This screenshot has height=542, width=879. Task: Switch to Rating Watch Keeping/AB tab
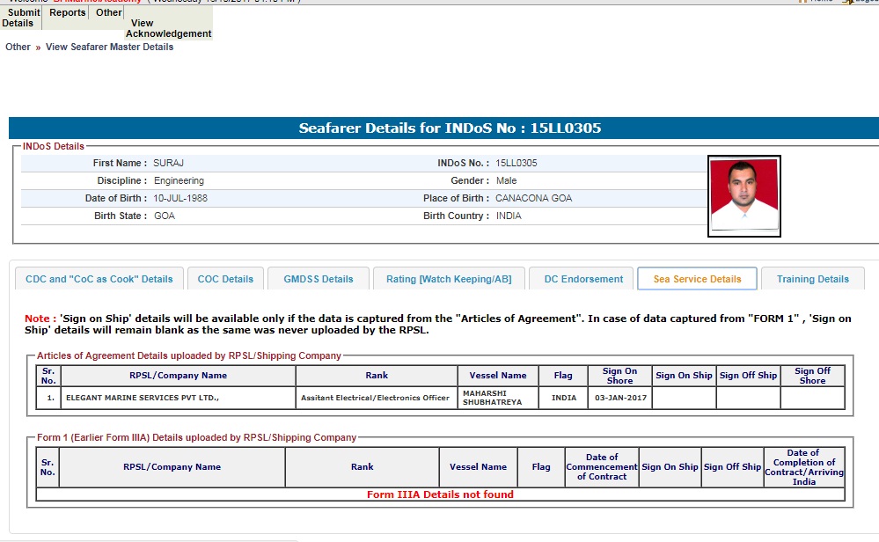[449, 279]
